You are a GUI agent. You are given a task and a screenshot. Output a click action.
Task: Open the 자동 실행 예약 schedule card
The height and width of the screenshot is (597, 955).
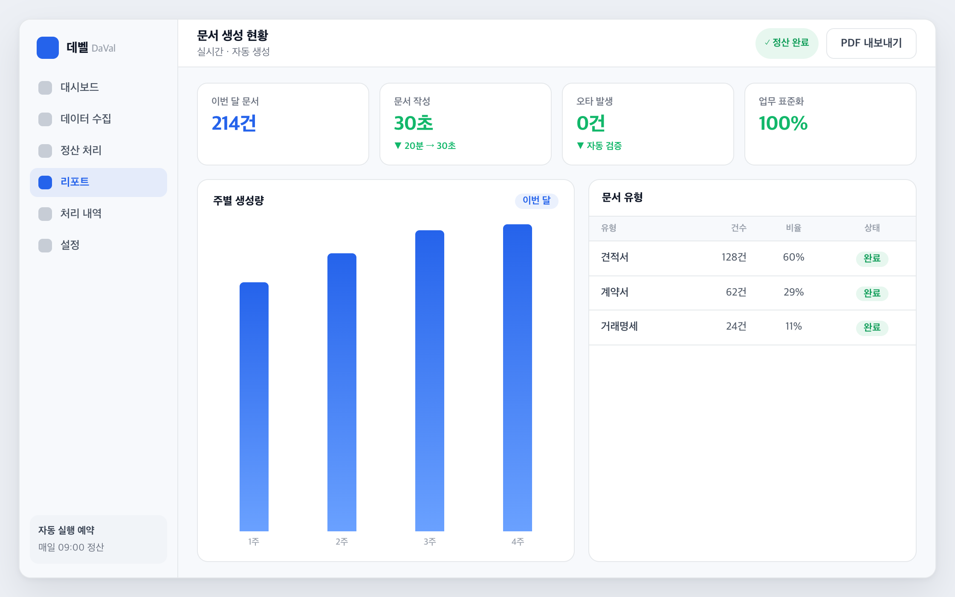pos(98,539)
